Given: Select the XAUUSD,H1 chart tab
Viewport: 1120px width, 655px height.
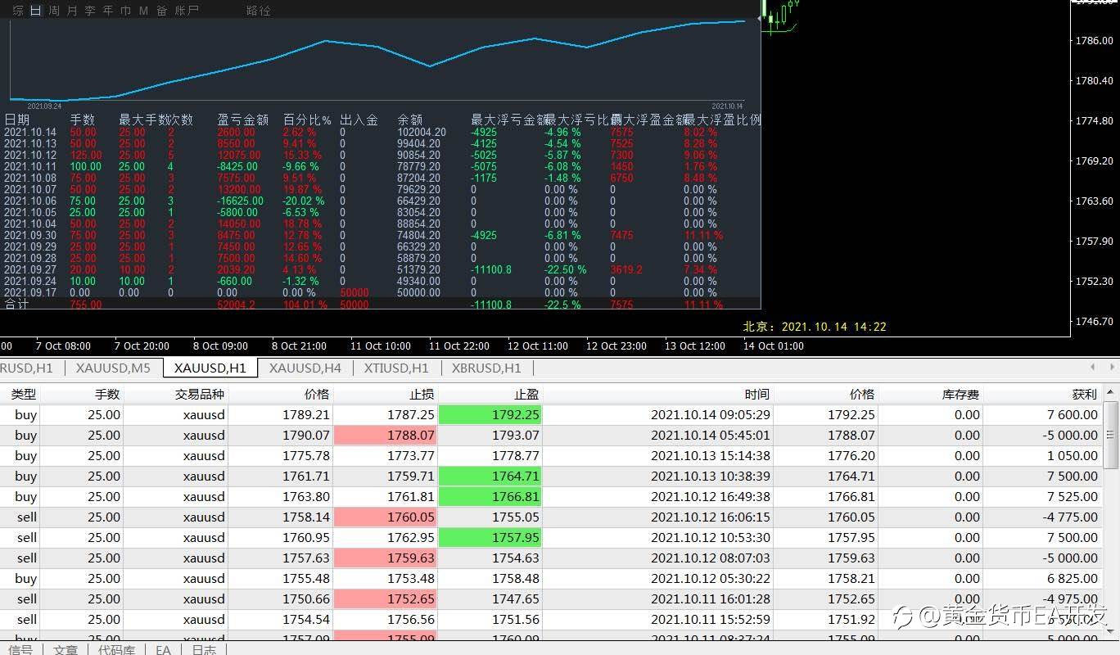Looking at the screenshot, I should tap(210, 368).
